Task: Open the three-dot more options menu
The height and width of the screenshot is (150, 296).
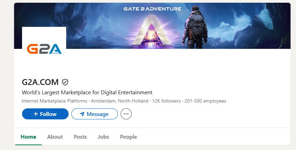Action: coord(126,114)
